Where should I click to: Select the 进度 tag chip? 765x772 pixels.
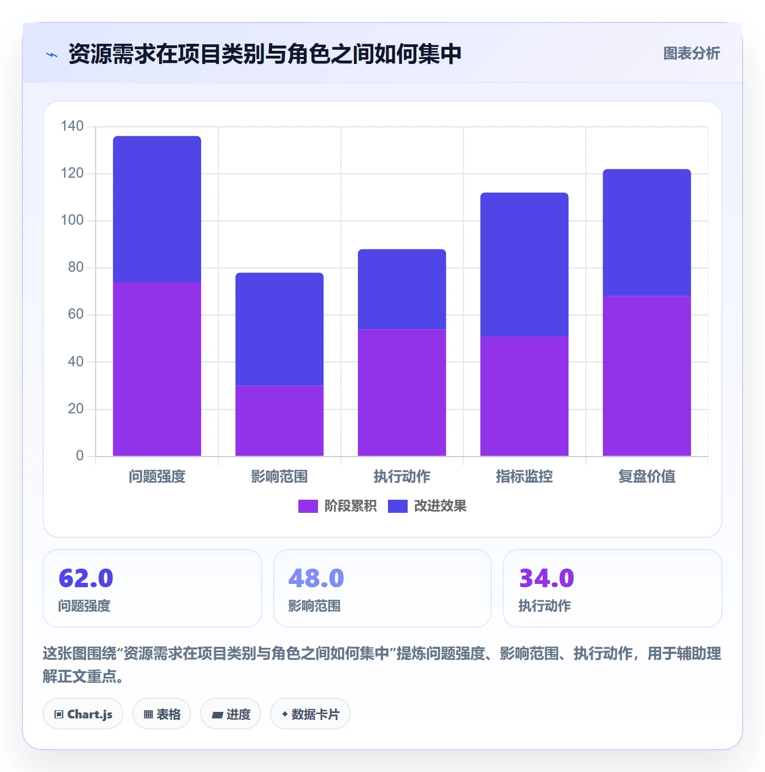tap(231, 714)
